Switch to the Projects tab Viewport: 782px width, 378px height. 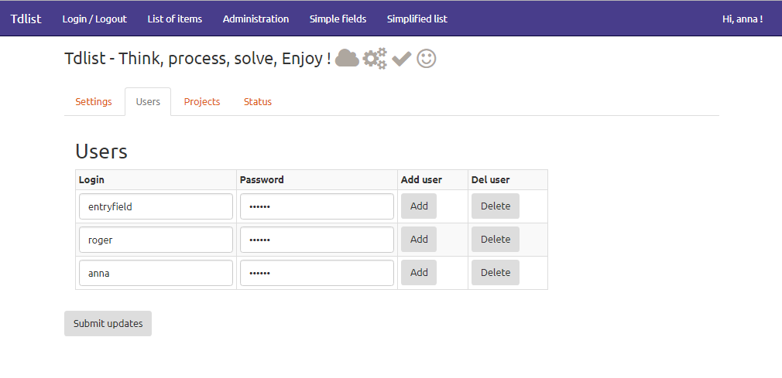coord(202,101)
